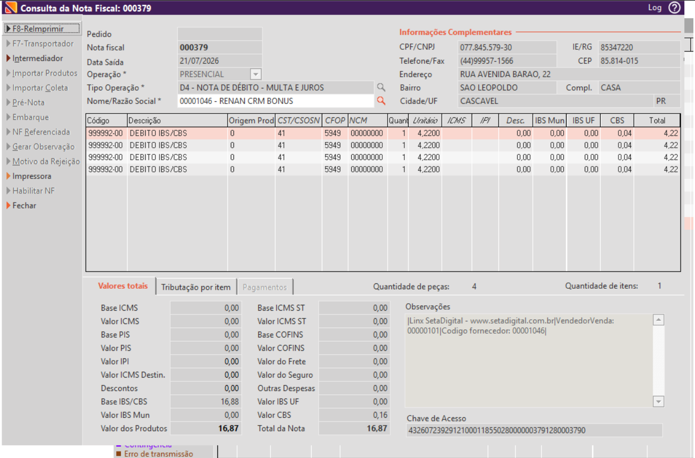695x458 pixels.
Task: Switch to the Tributação por item tab
Action: point(196,287)
